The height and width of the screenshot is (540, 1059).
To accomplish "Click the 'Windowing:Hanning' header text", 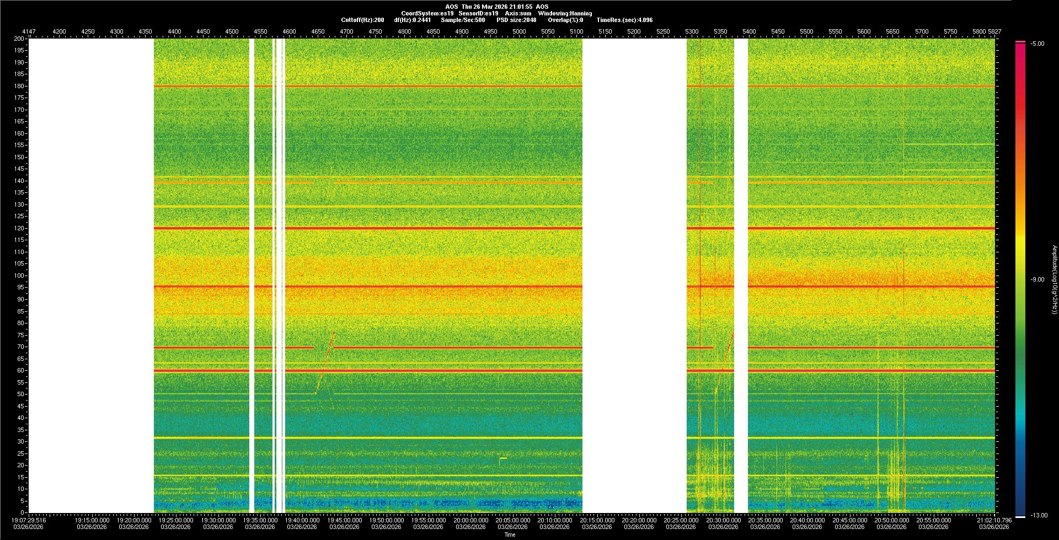I will pyautogui.click(x=565, y=13).
